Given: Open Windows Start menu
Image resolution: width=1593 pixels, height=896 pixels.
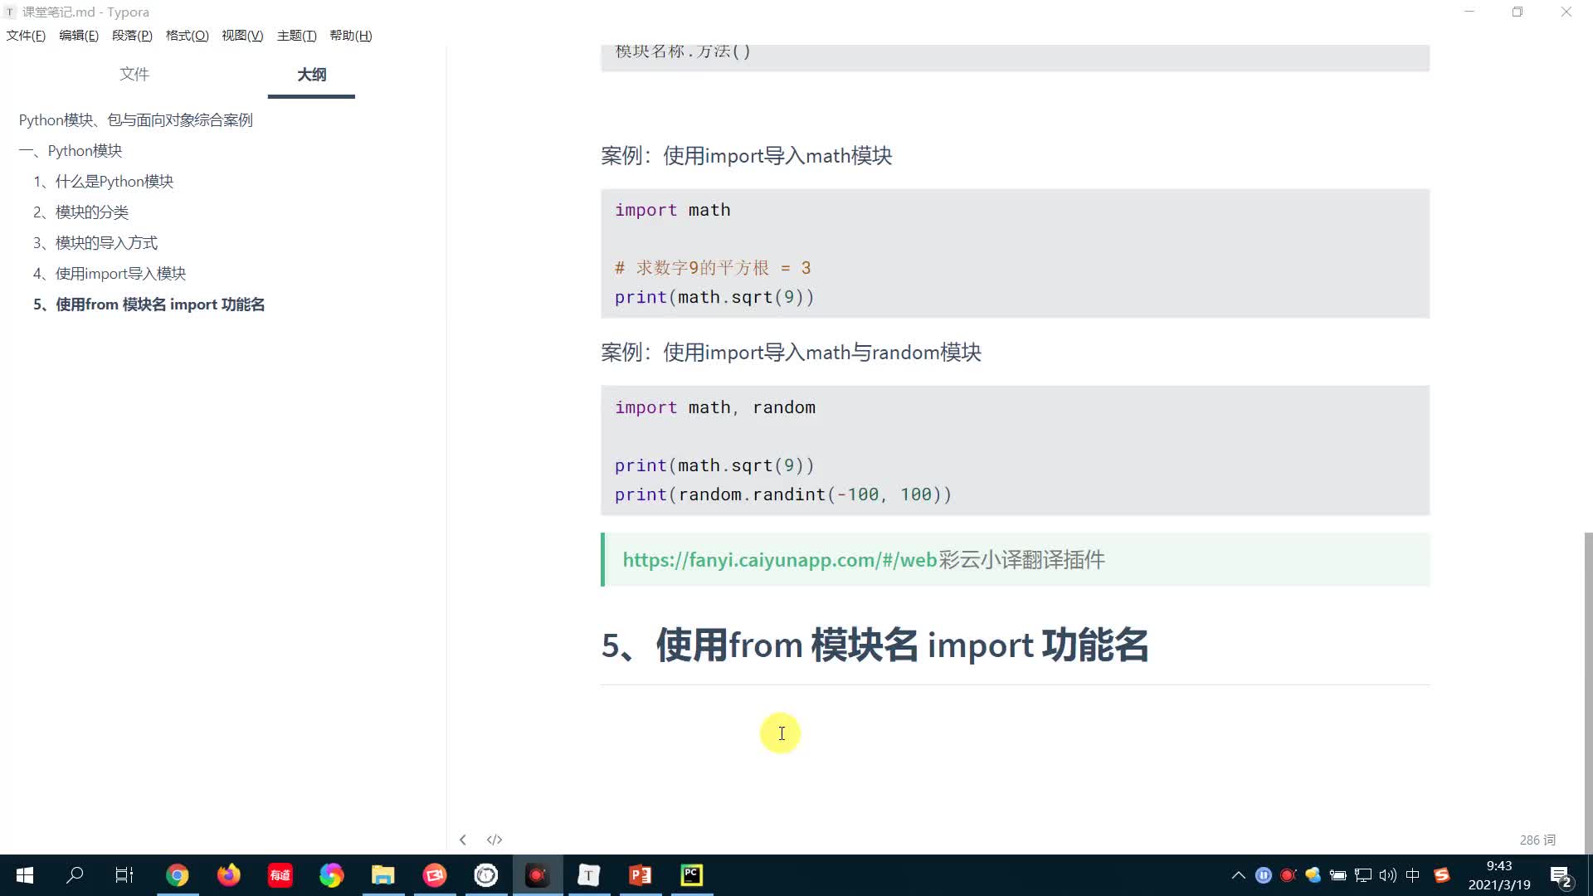Looking at the screenshot, I should click(25, 875).
